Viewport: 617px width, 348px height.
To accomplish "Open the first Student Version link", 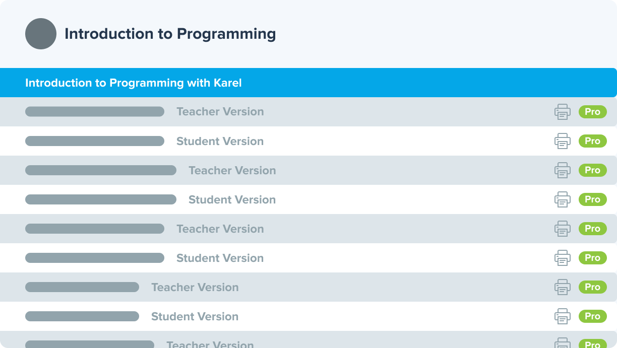I will coord(220,141).
